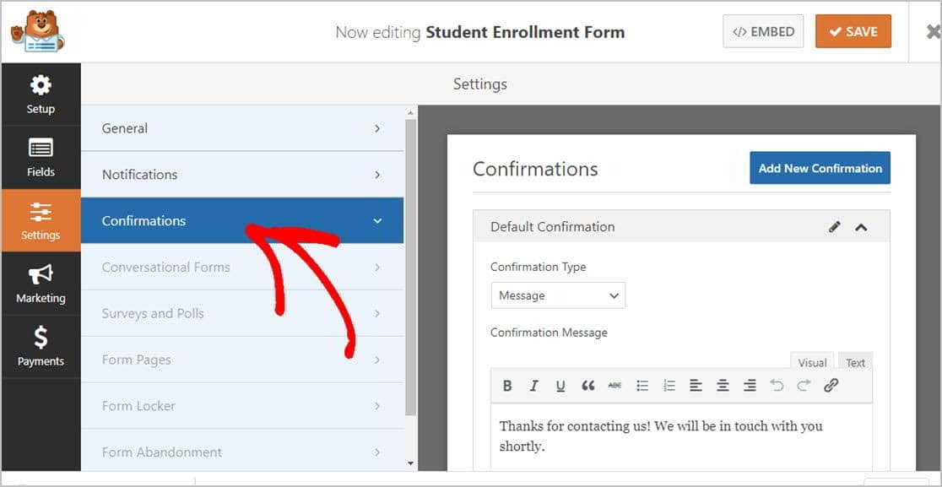Open the Surveys and Polls section
942x487 pixels.
coord(242,313)
